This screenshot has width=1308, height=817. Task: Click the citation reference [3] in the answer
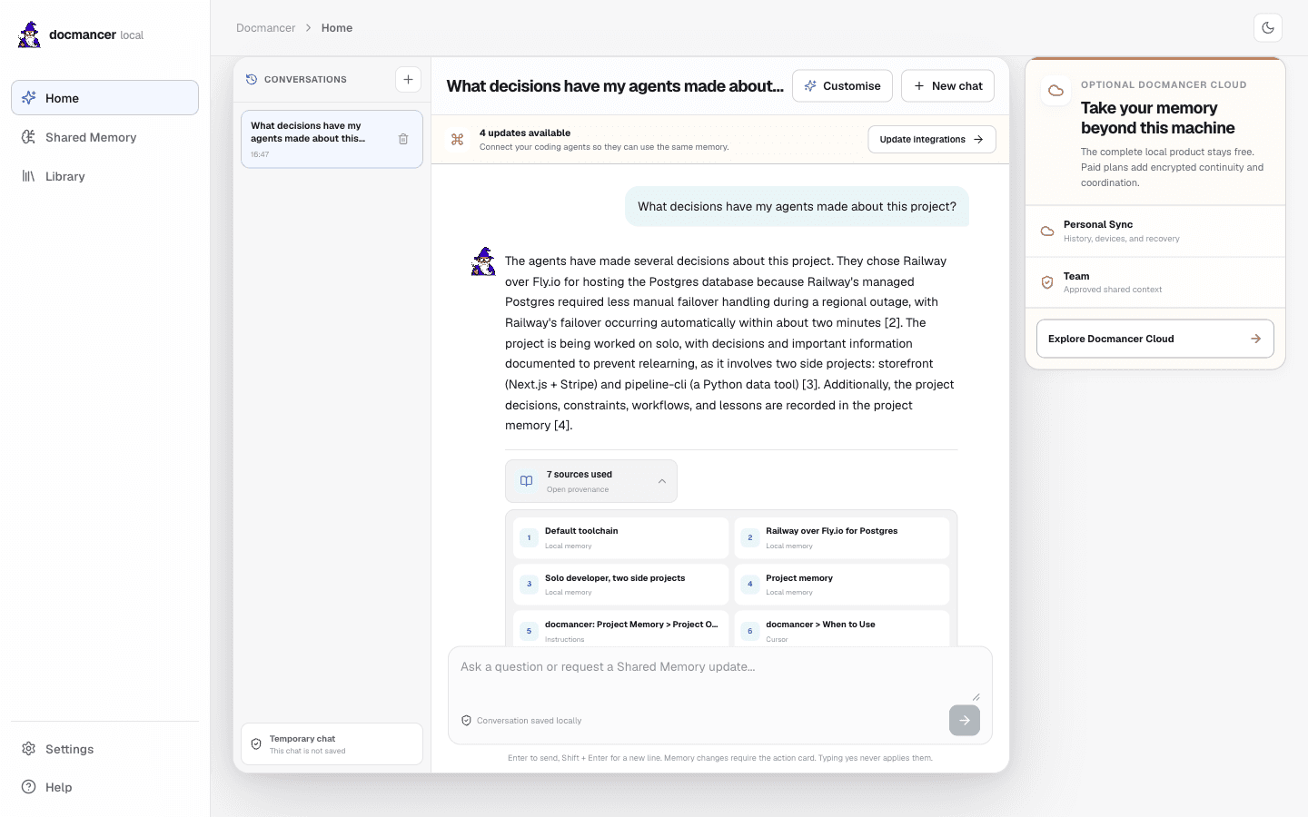coord(810,385)
